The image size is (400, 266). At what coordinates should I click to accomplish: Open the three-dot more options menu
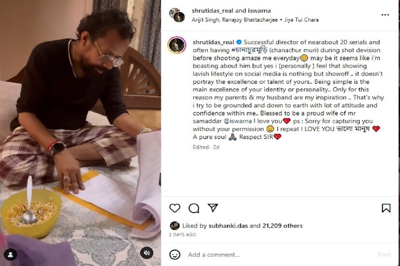point(385,15)
